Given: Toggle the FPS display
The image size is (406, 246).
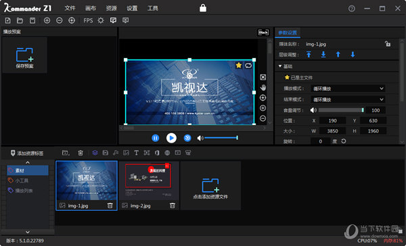Looking at the screenshot, I should pos(88,20).
